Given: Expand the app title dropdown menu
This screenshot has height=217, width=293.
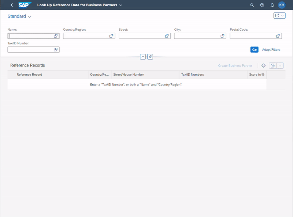Looking at the screenshot, I should pos(121,5).
